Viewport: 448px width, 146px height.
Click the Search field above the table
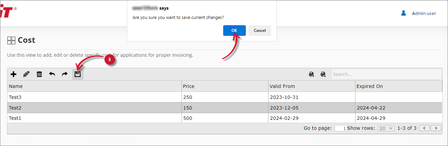tap(386, 74)
